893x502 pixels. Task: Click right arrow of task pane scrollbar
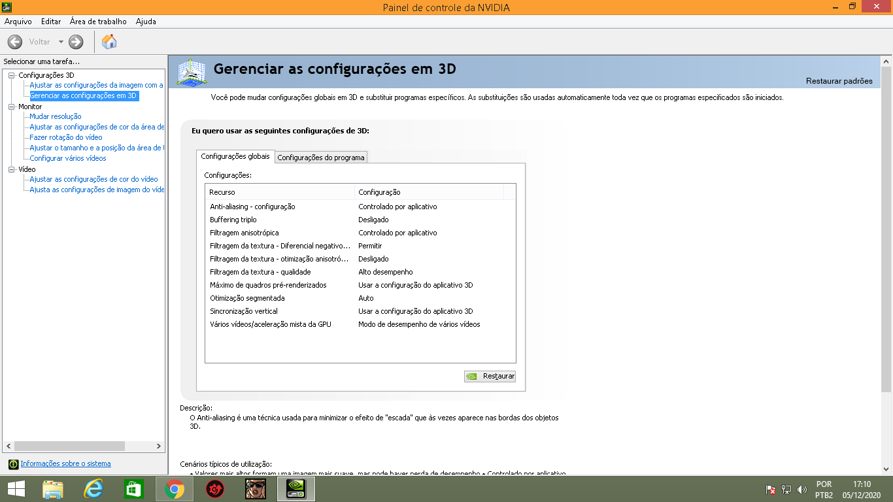click(159, 446)
